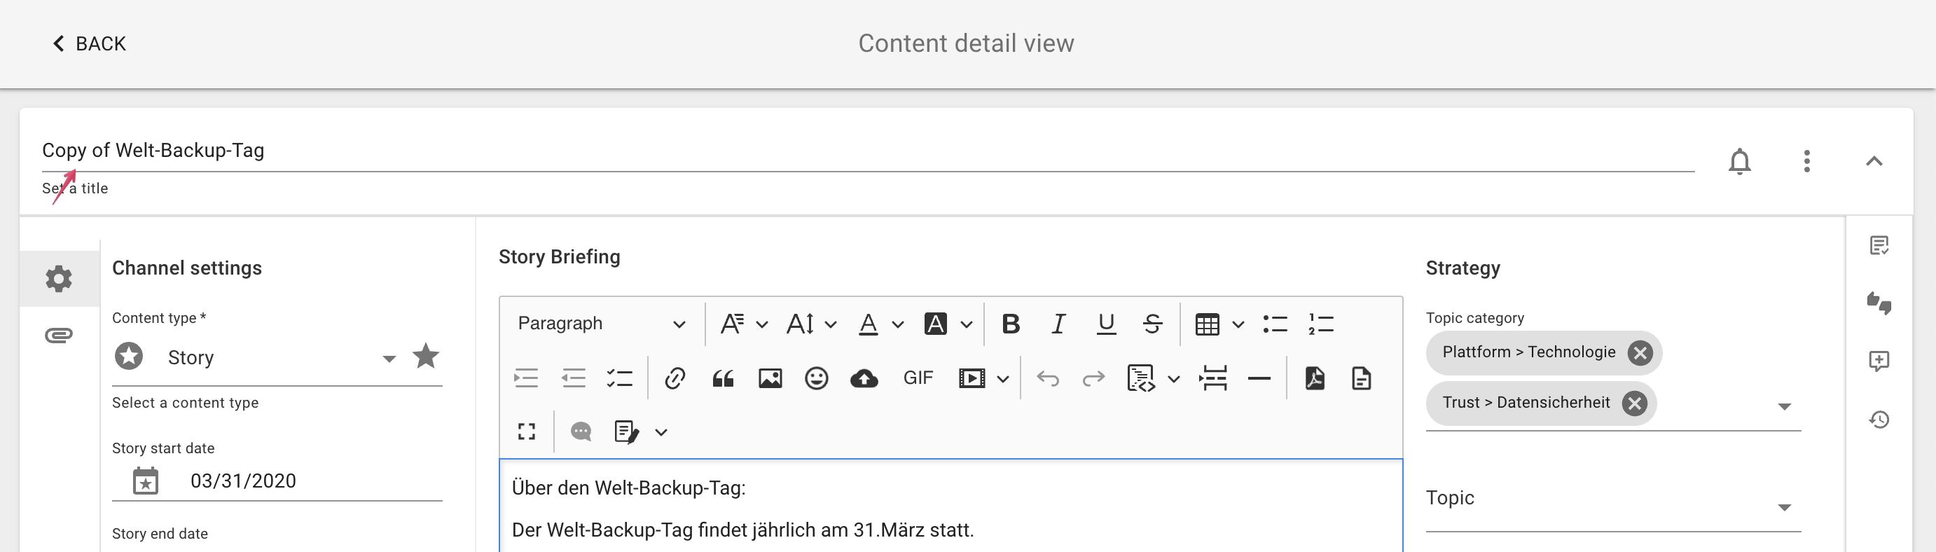This screenshot has width=1936, height=552.
Task: Remove the 'Trust > Datensicherheit' chip
Action: 1634,403
